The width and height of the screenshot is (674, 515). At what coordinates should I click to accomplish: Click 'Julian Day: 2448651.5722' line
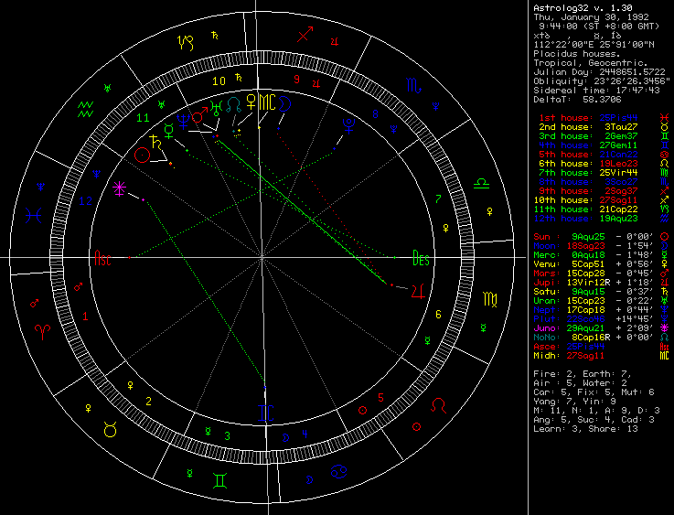pos(599,71)
